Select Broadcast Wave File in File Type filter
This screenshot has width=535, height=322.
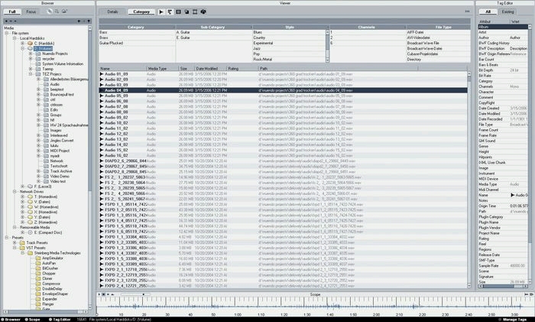[423, 43]
